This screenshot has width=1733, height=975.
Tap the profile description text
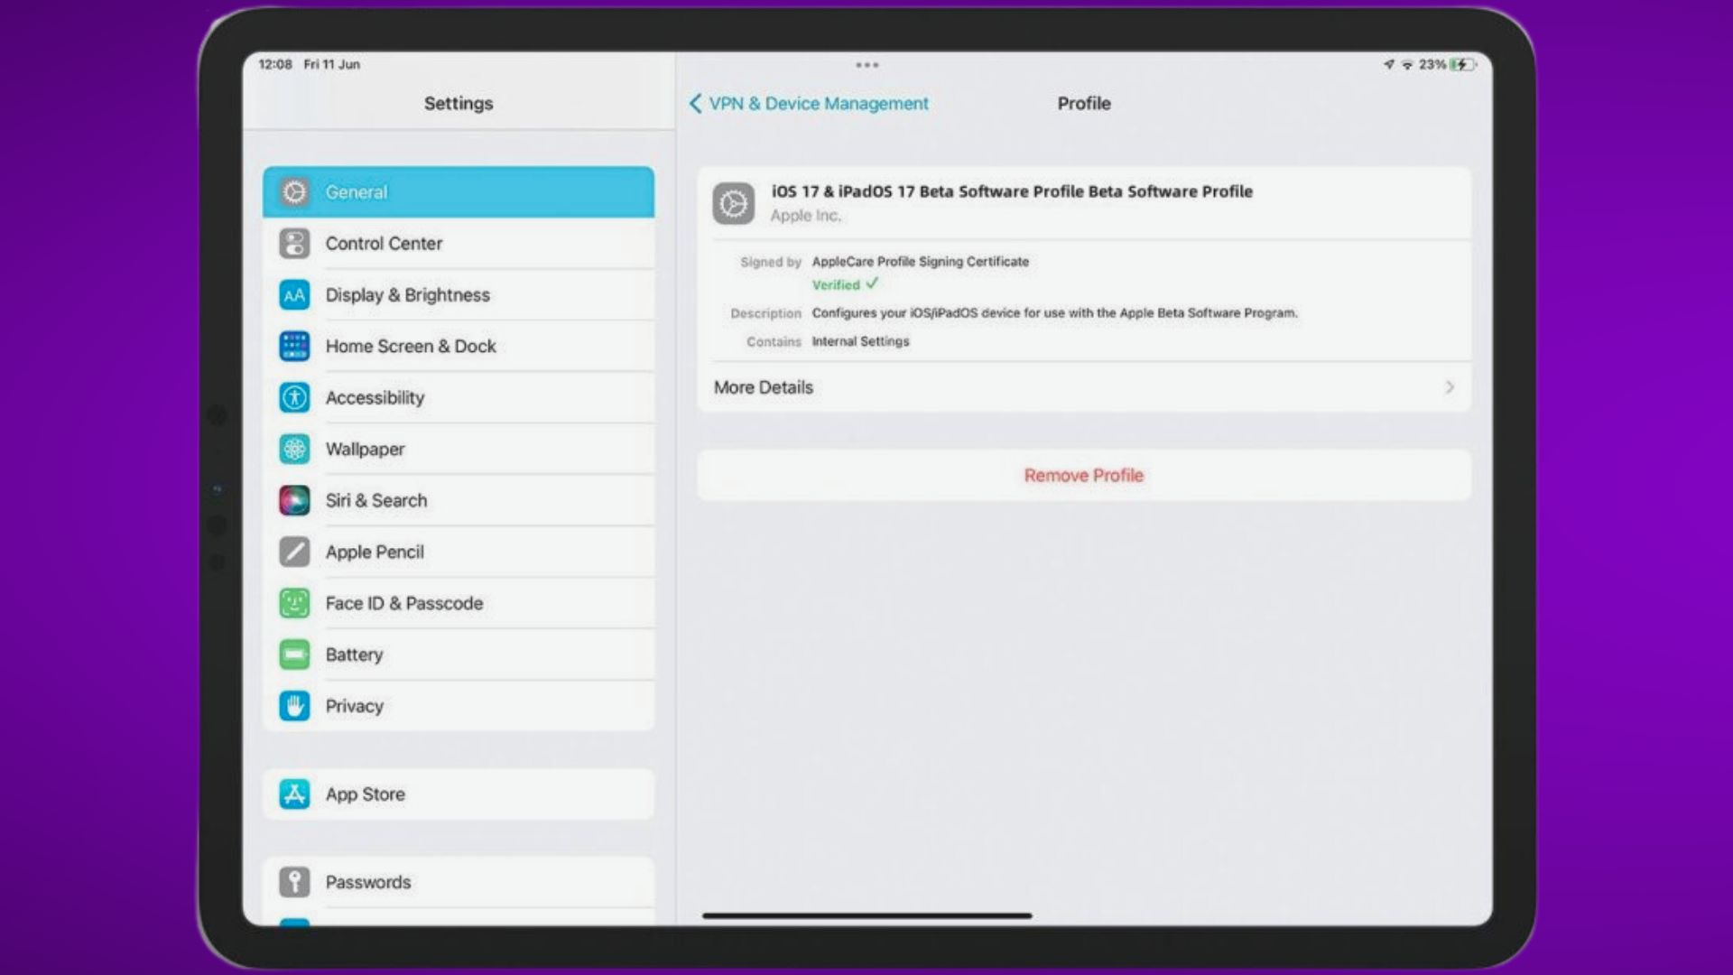point(1055,313)
